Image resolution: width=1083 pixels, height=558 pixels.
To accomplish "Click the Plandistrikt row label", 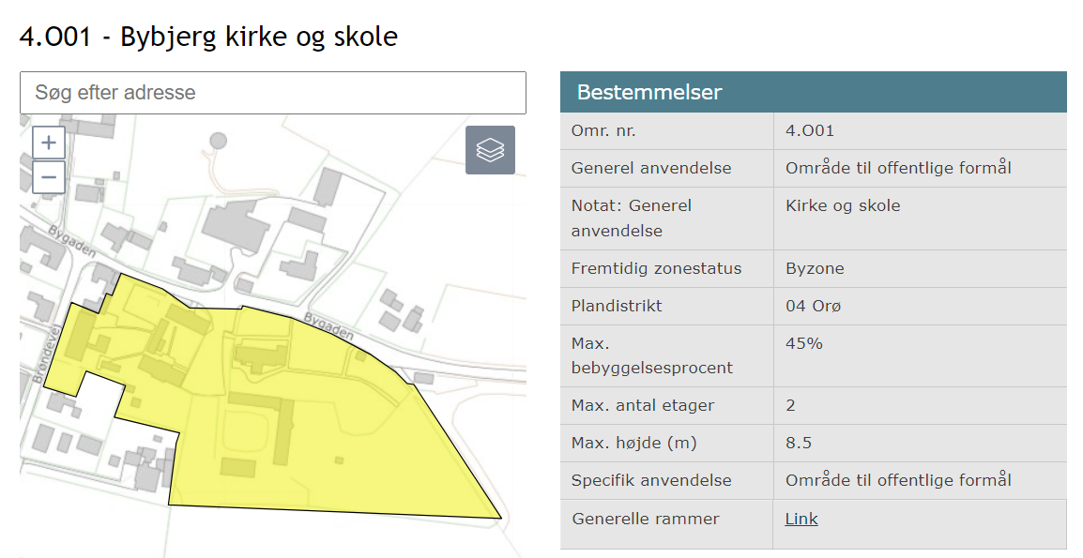I will click(618, 306).
